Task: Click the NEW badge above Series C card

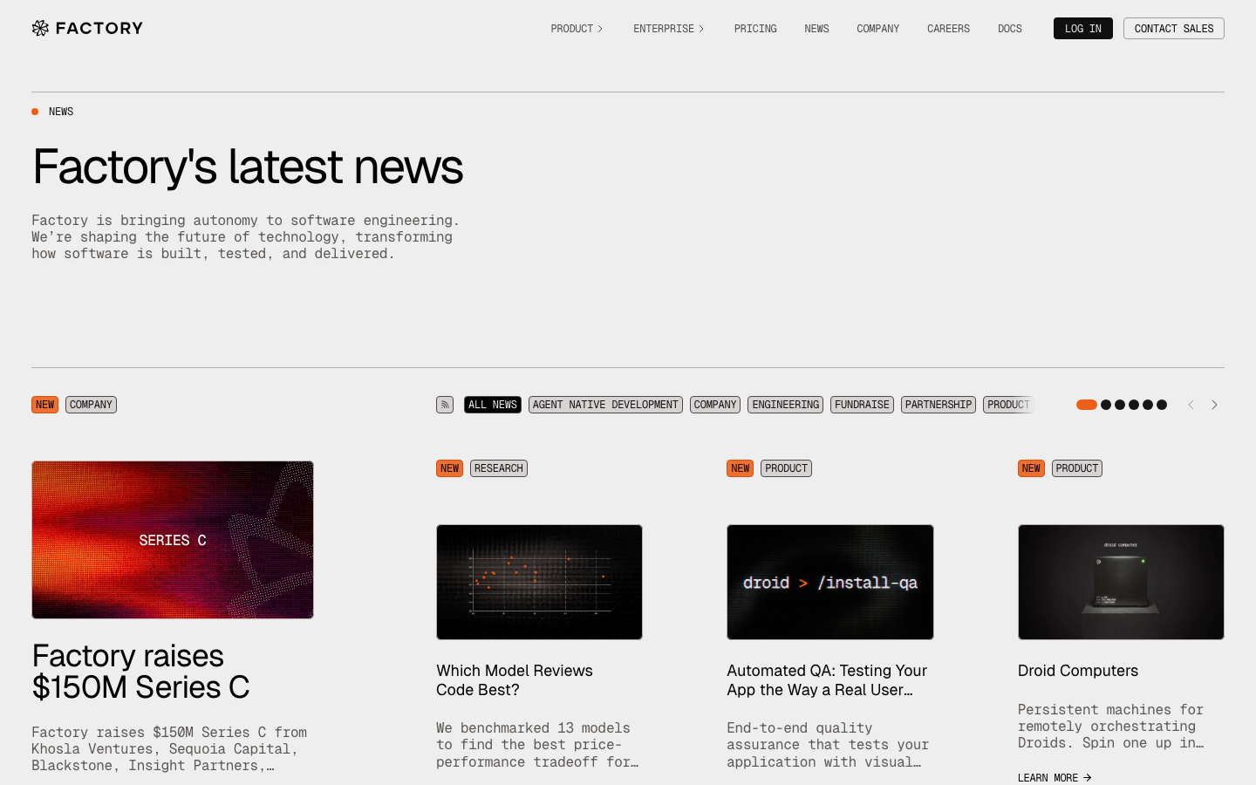Action: pyautogui.click(x=44, y=405)
